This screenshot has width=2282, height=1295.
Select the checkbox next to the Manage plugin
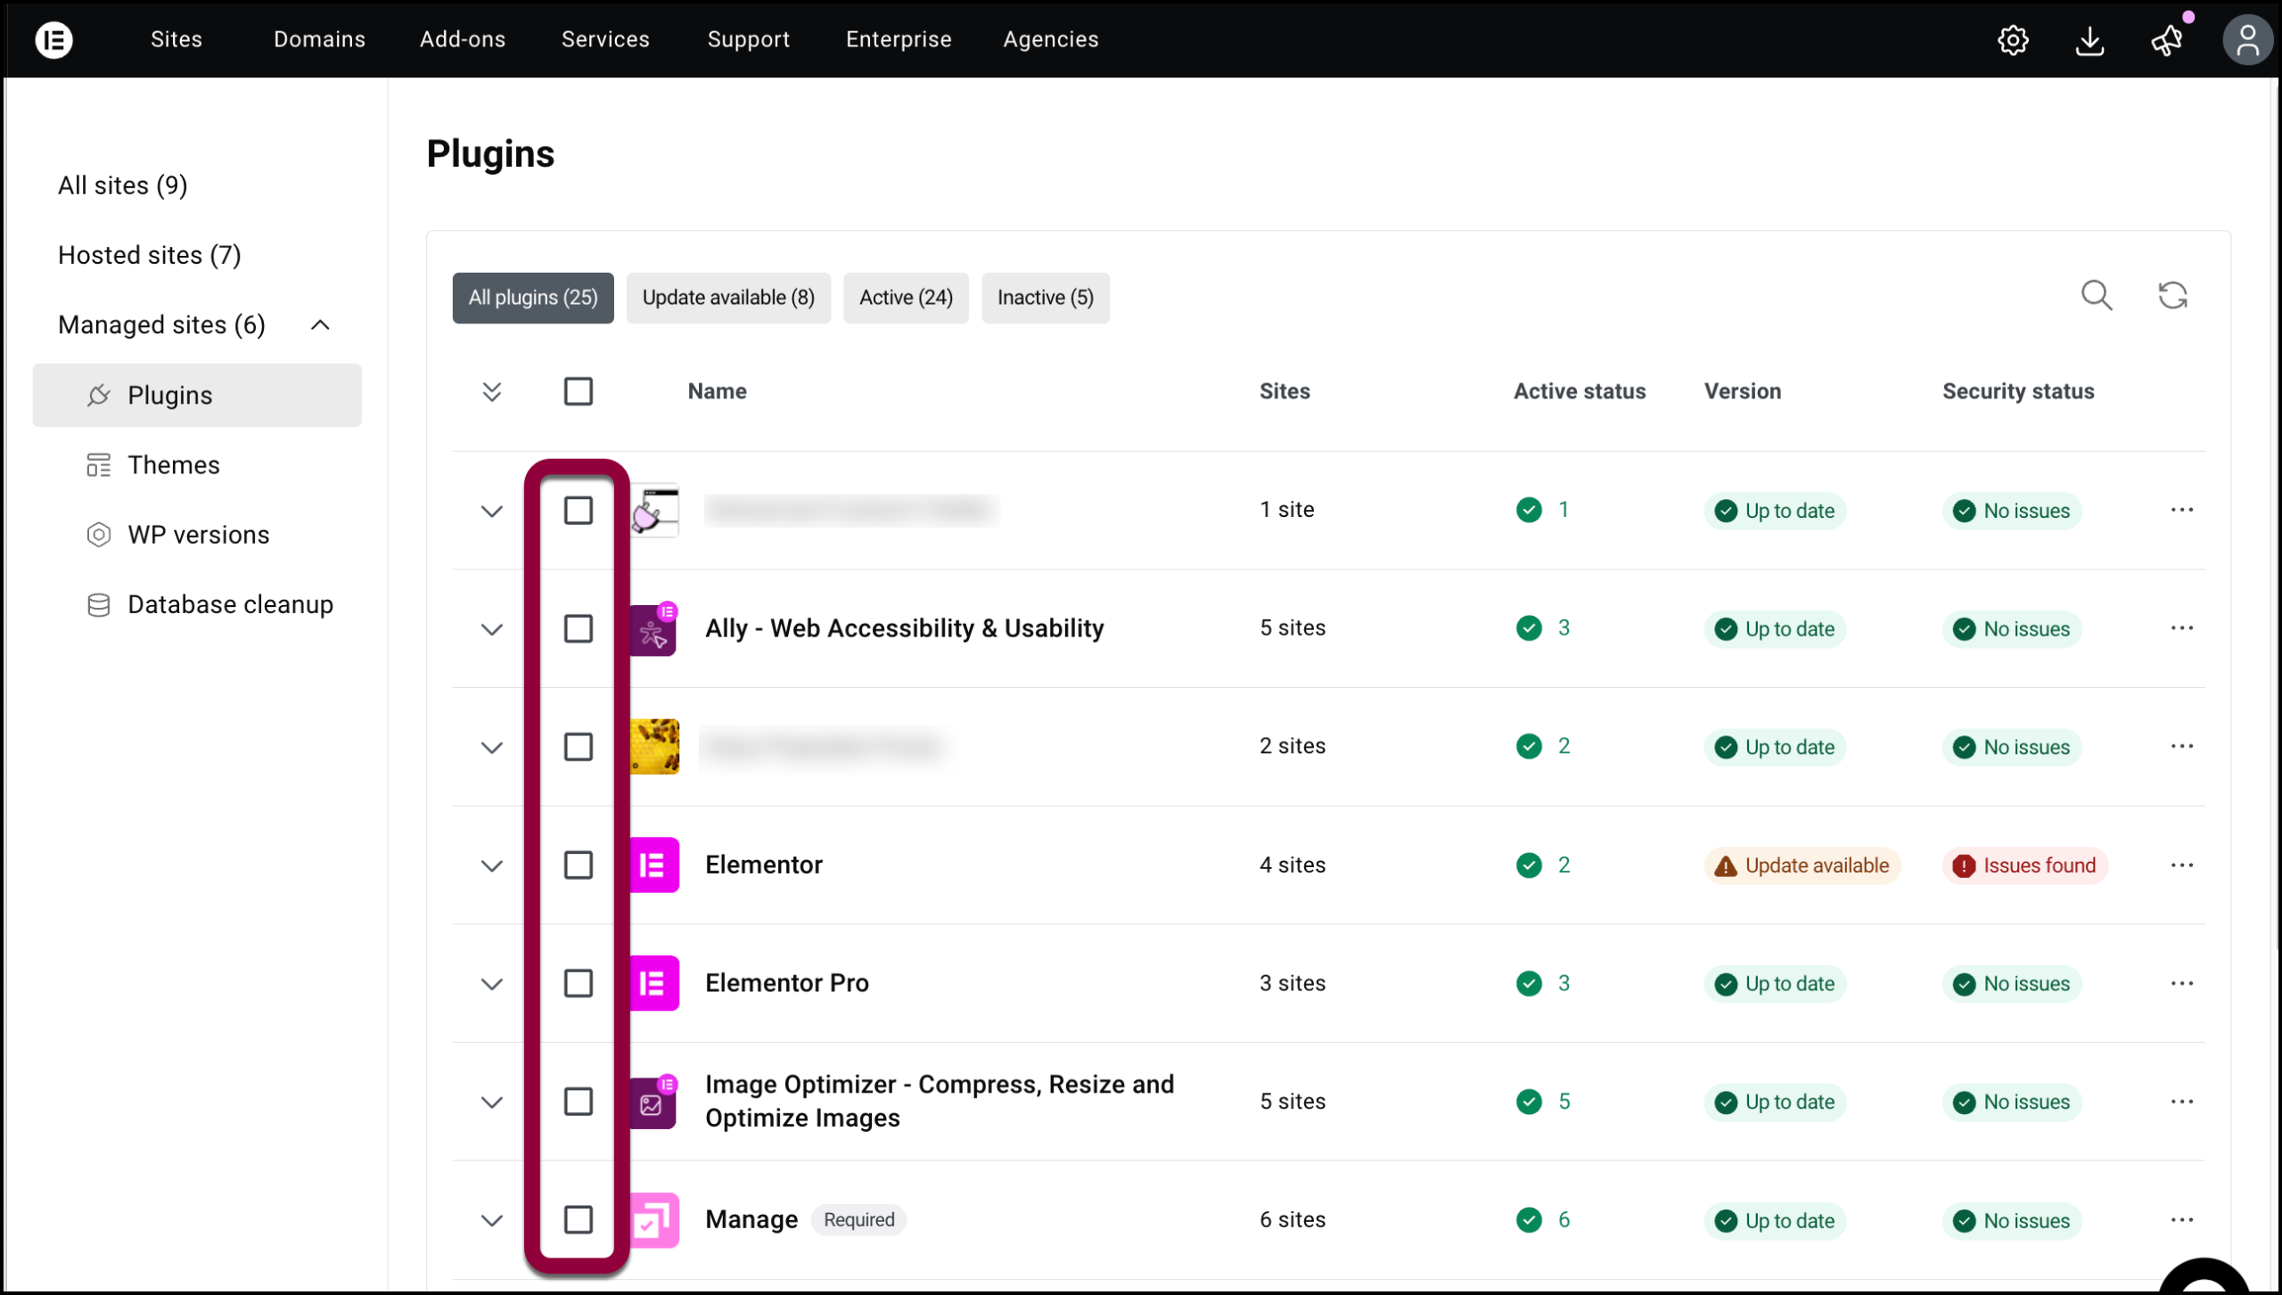click(579, 1219)
